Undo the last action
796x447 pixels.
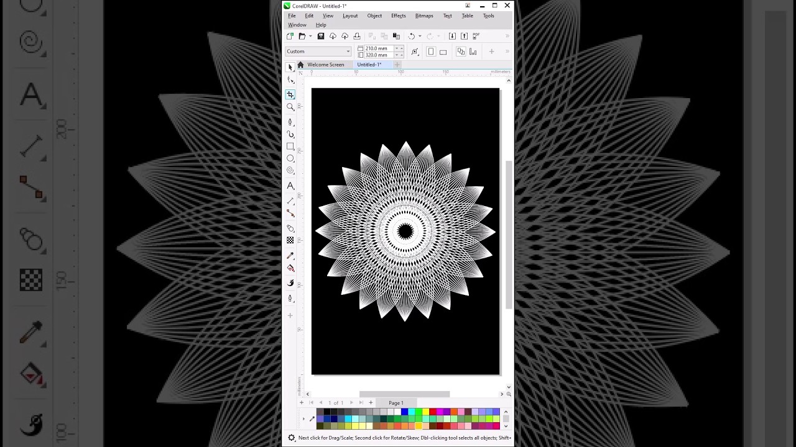coord(411,37)
